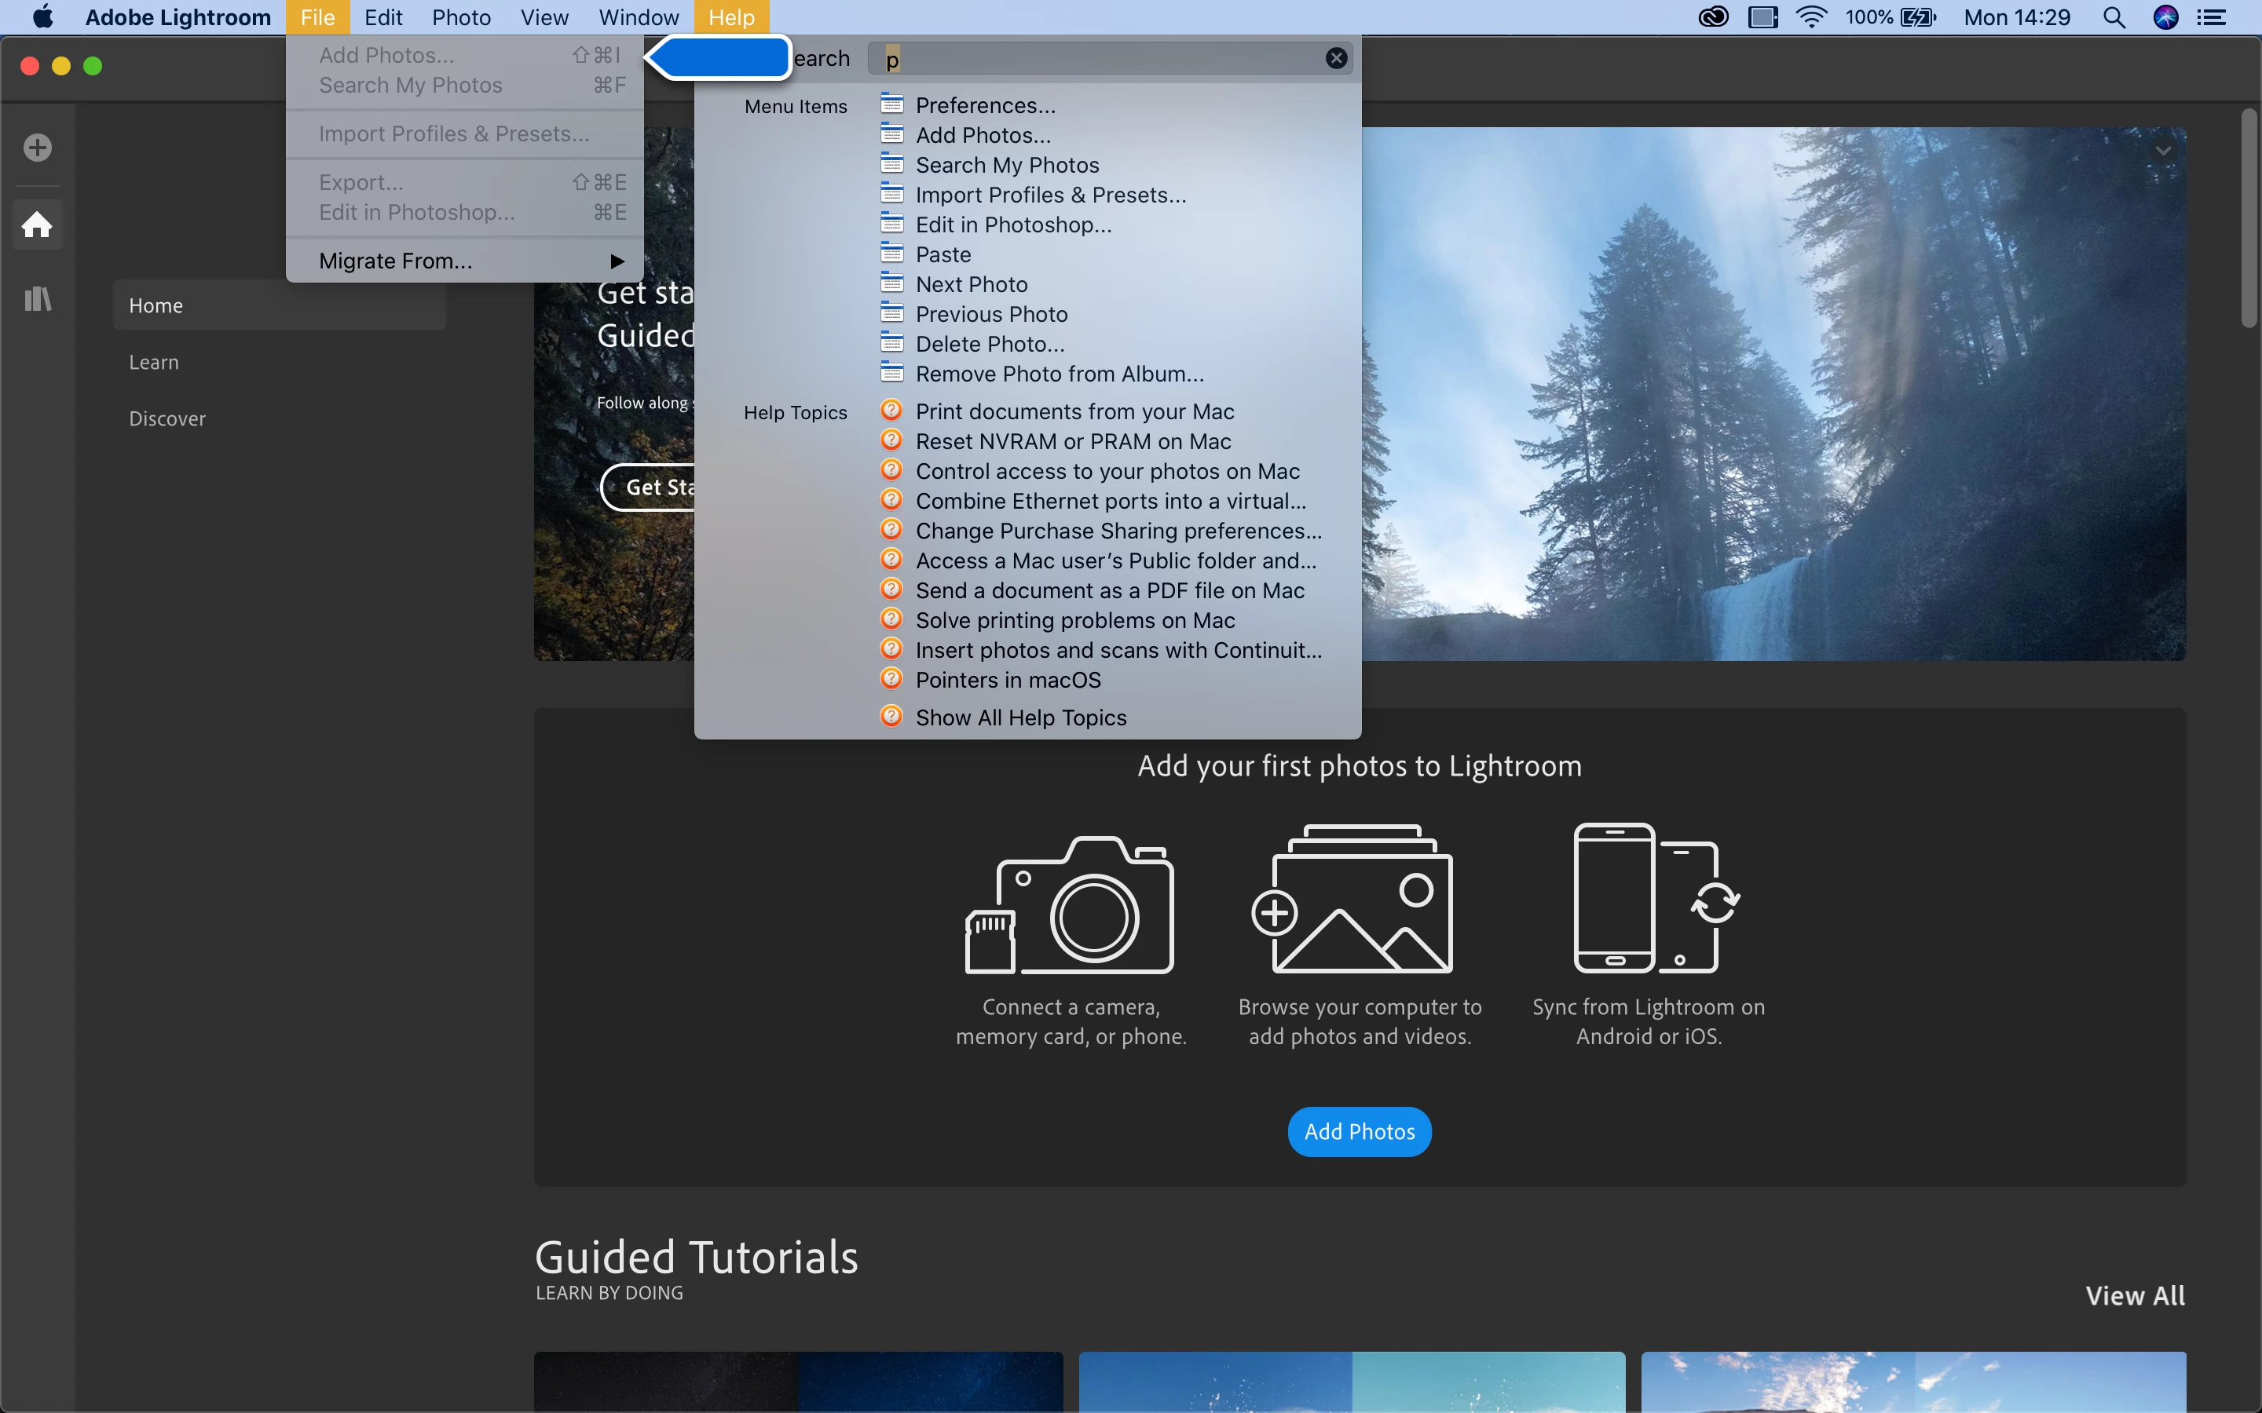This screenshot has height=1413, width=2262.
Task: Click the Add Photos plus icon in sidebar
Action: click(x=38, y=147)
